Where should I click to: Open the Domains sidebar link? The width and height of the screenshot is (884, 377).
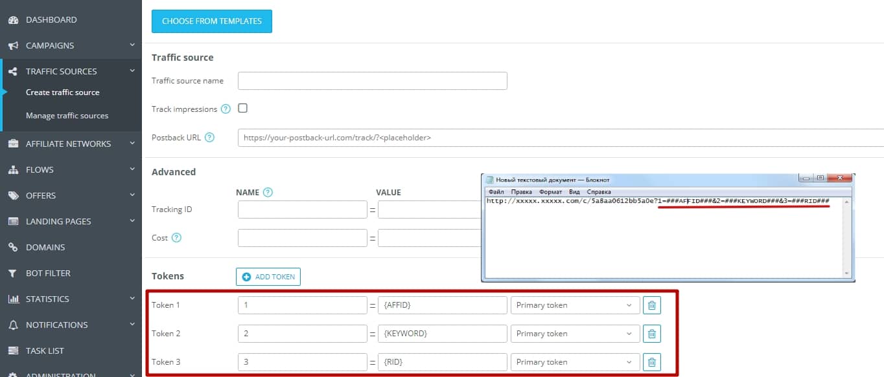coord(45,248)
